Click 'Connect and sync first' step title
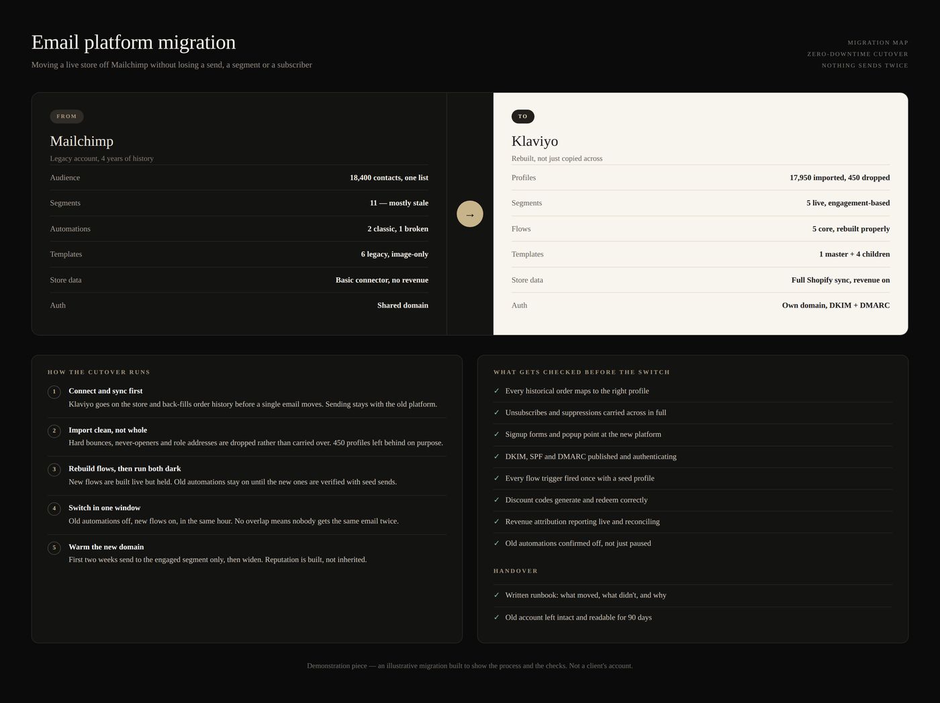 105,391
